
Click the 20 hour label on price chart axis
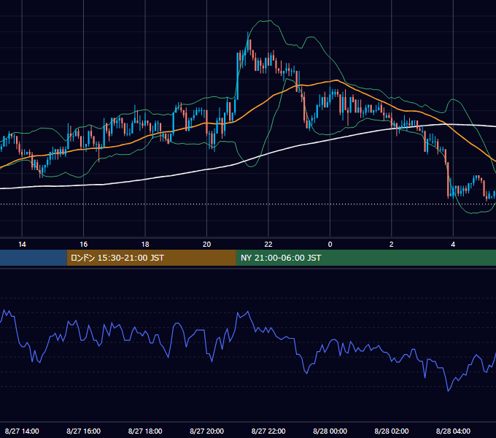[206, 245]
